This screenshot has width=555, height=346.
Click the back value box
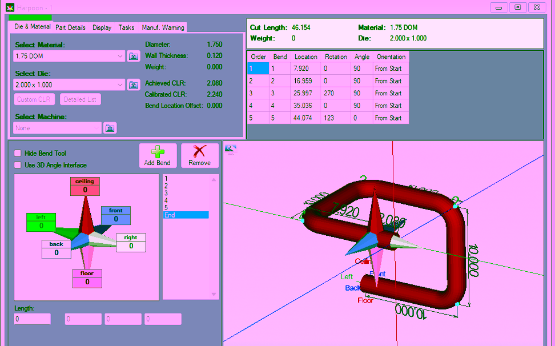tap(57, 252)
